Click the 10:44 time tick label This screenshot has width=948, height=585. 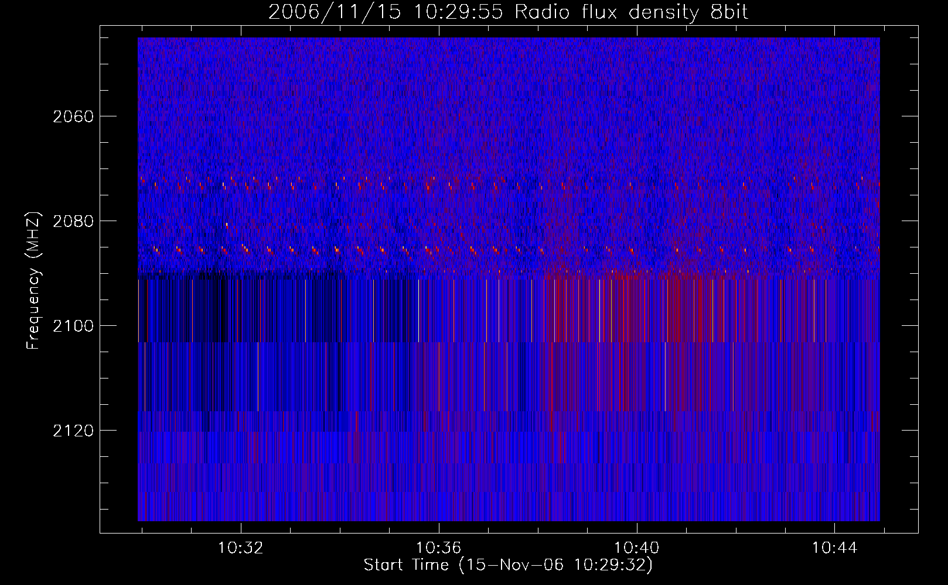[x=834, y=548]
